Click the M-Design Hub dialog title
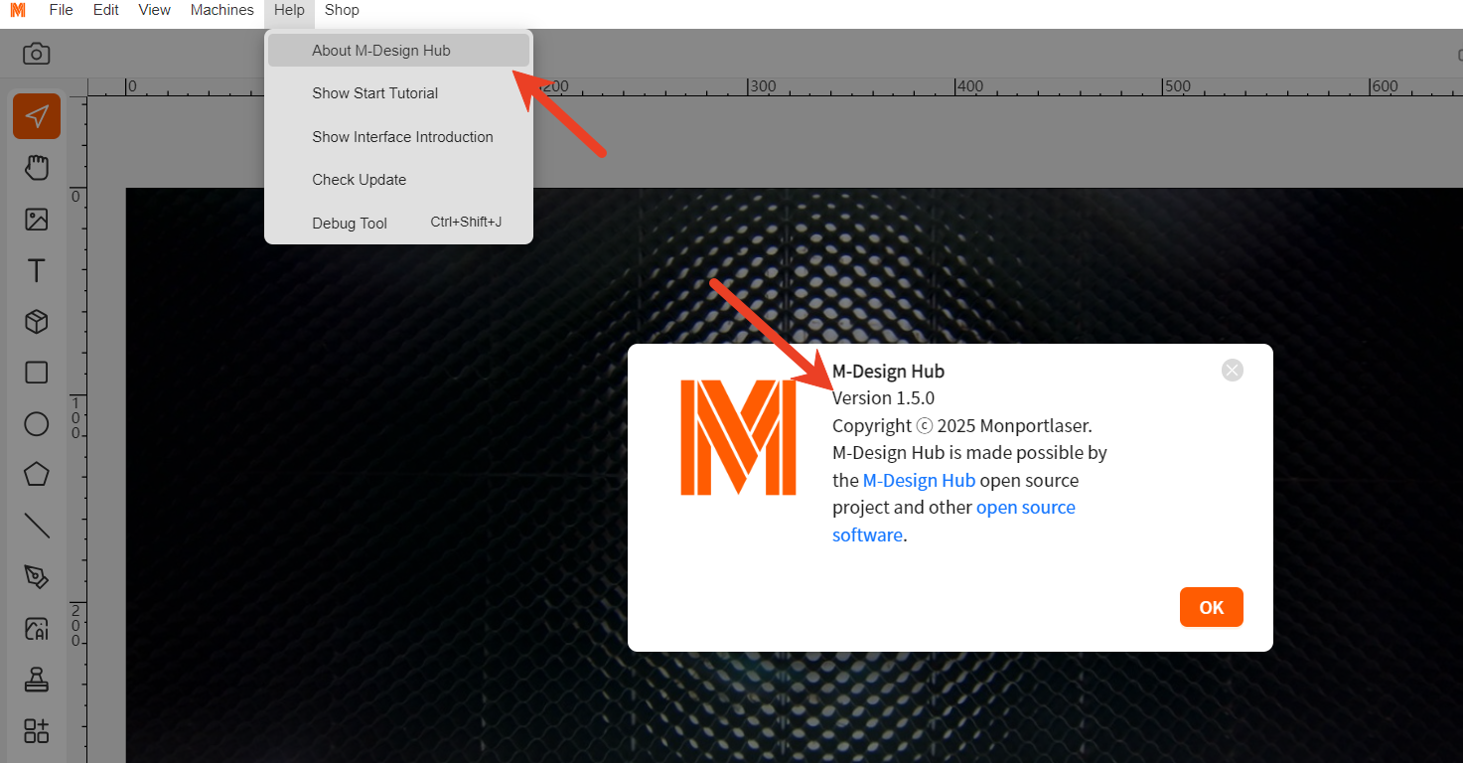This screenshot has width=1463, height=763. tap(888, 372)
